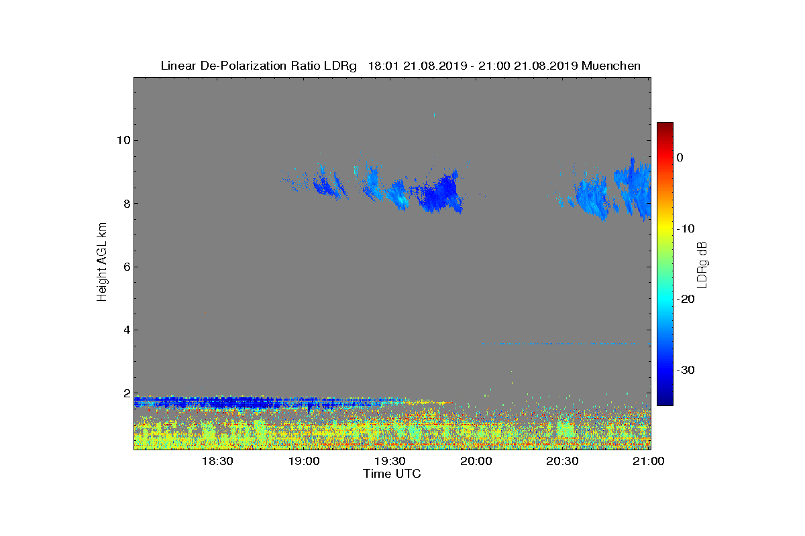Click the colorbar tick label -20
Image resolution: width=805 pixels, height=536 pixels.
click(686, 299)
